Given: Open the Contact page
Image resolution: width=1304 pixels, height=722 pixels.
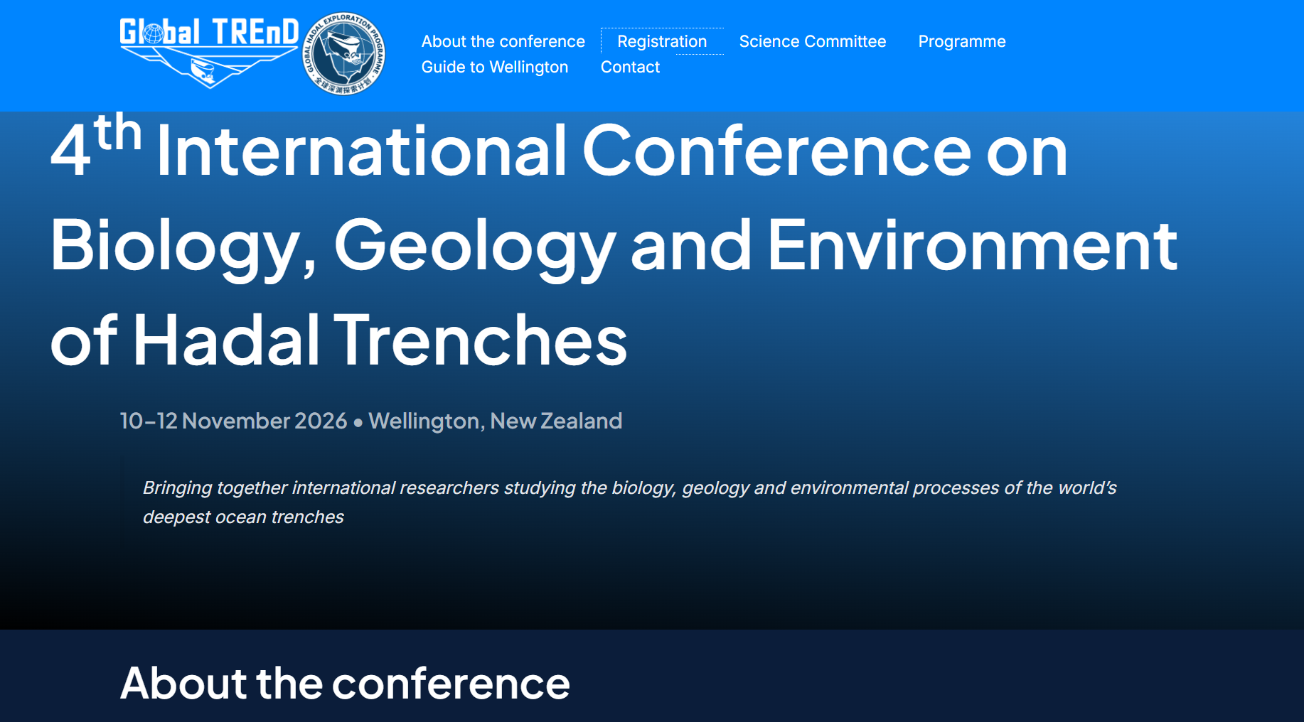Looking at the screenshot, I should tap(630, 67).
